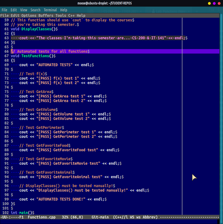
Task: Click DisplayClasses function name on line 61
Action: tap(36, 29)
